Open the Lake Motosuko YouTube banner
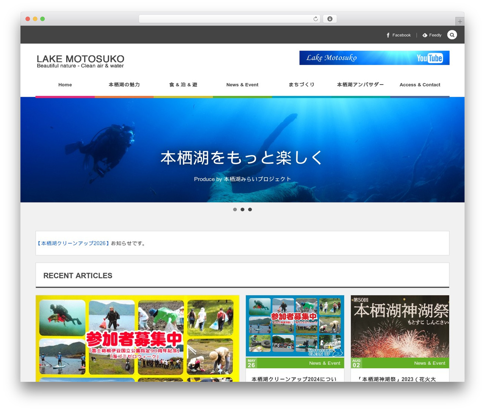The height and width of the screenshot is (411, 485). 374,58
